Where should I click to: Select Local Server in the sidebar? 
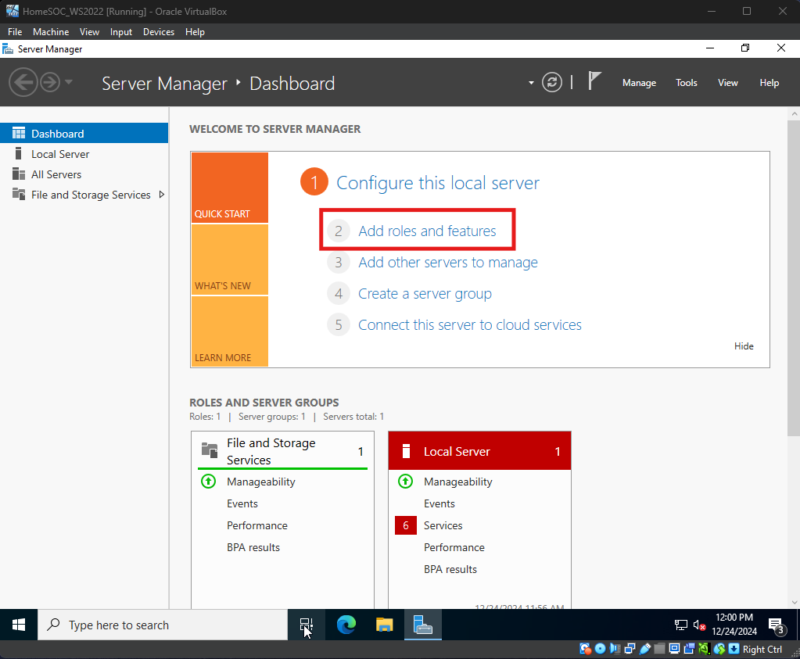click(60, 154)
